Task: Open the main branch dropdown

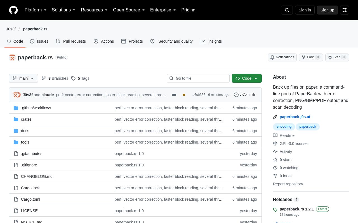Action: (23, 78)
